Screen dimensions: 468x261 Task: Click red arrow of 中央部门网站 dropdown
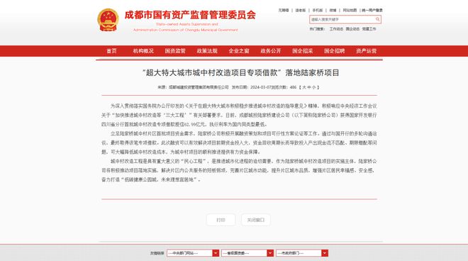click(x=216, y=253)
